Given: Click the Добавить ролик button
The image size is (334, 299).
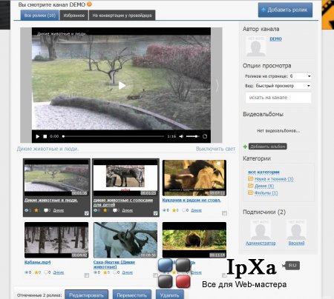Looking at the screenshot, I should [285, 10].
